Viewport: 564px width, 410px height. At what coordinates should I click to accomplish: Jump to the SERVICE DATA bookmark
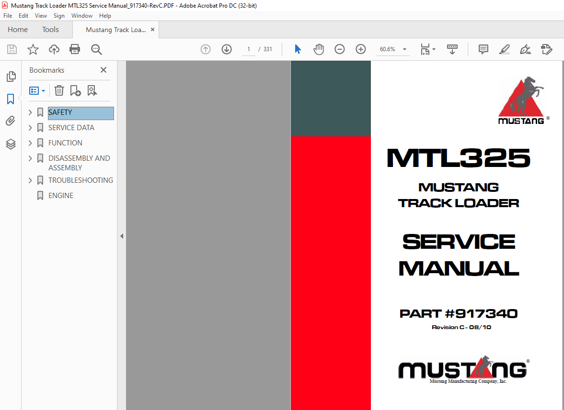(71, 127)
